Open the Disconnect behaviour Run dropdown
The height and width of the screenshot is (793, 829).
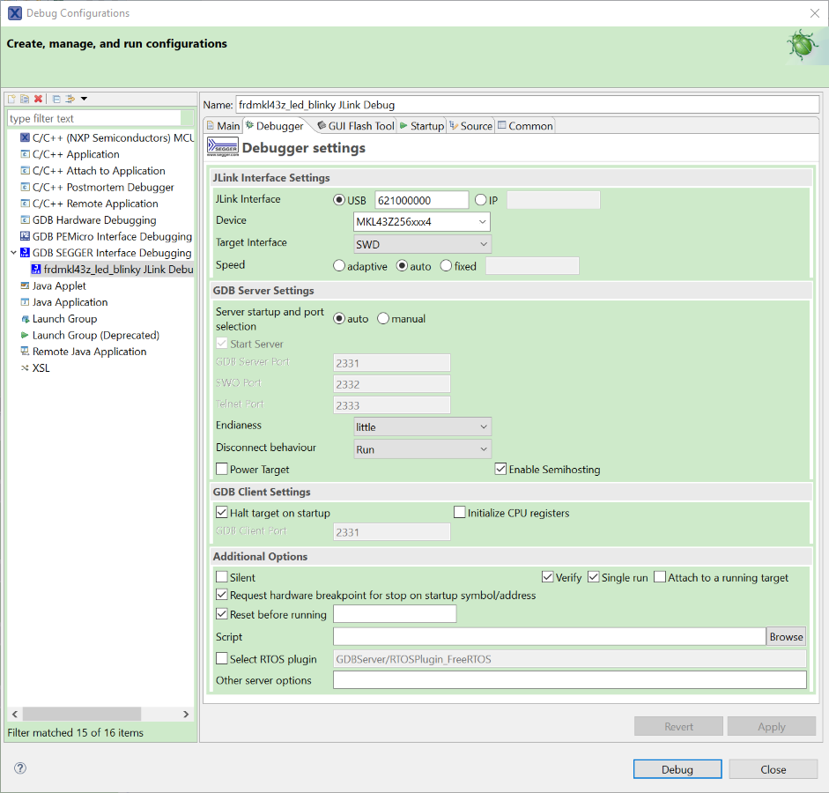(x=423, y=449)
